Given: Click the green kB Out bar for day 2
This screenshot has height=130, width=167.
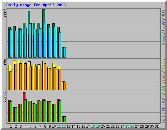Looking at the screenshot, I should [16, 115].
